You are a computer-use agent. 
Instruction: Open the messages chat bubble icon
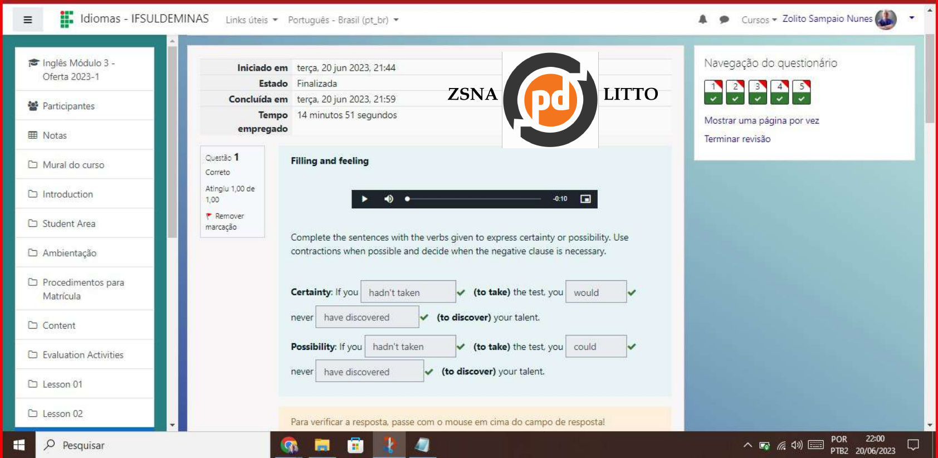click(x=724, y=20)
